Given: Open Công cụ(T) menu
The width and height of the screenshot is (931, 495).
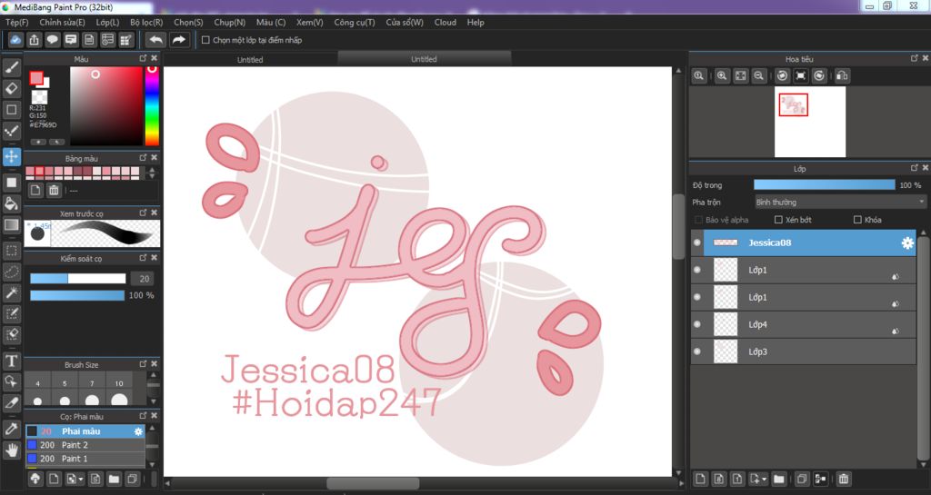Looking at the screenshot, I should point(355,23).
